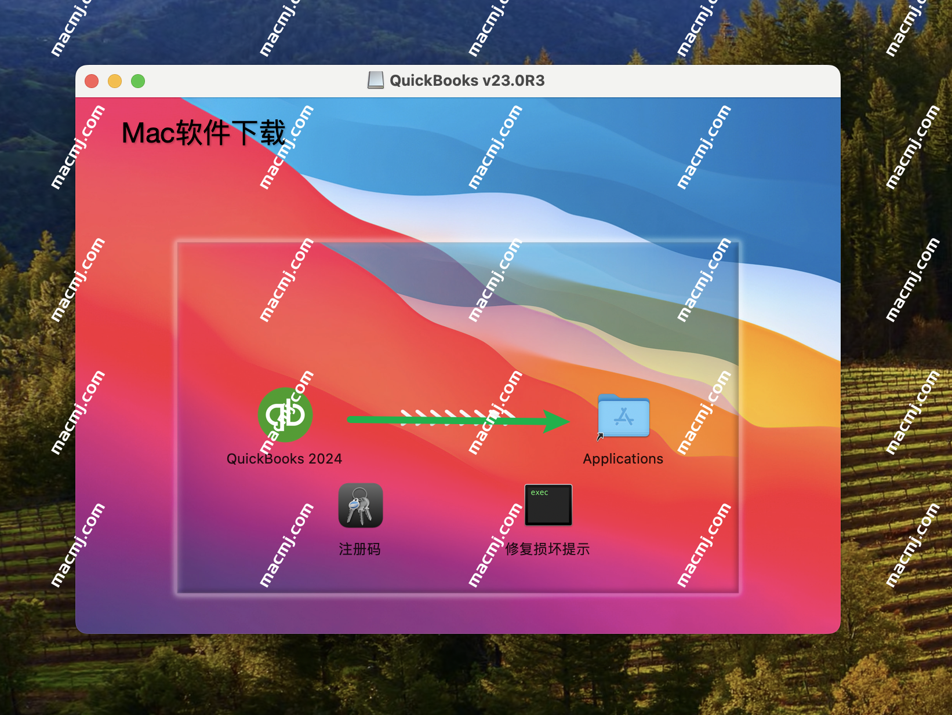Image resolution: width=952 pixels, height=715 pixels.
Task: Click the QuickBooks v23.0R3 window title
Action: tap(467, 81)
